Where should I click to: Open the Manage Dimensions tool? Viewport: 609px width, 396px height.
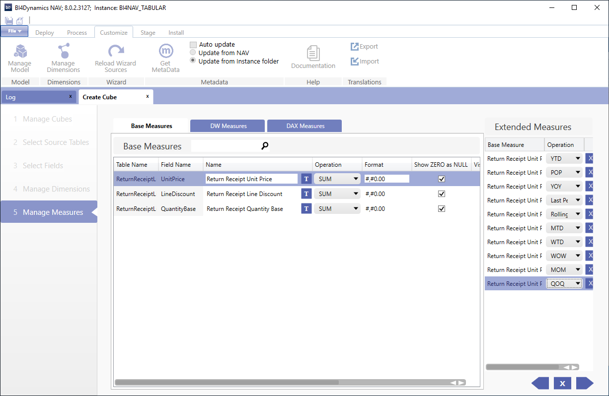(63, 58)
